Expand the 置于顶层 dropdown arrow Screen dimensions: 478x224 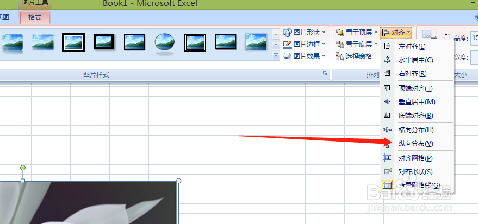pyautogui.click(x=376, y=32)
